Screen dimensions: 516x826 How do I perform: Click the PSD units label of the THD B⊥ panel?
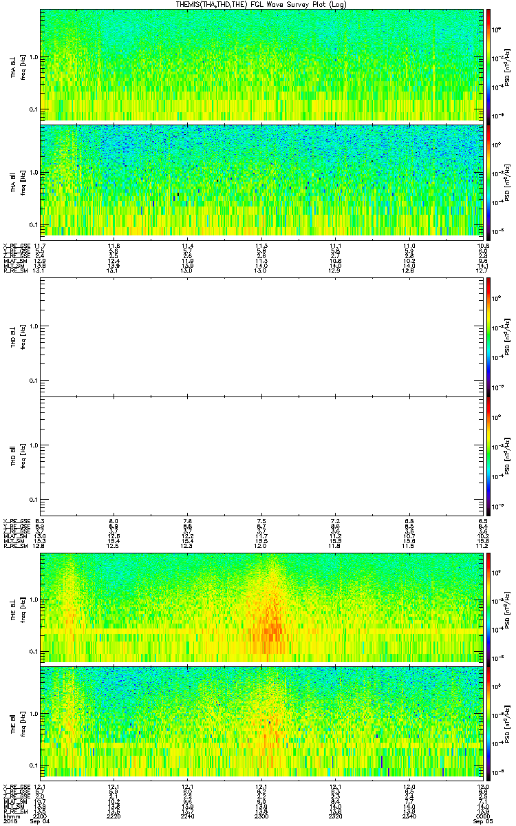click(506, 336)
